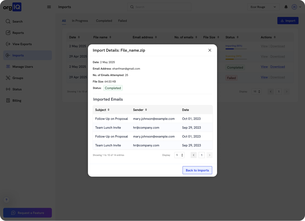Screen dimensions: 305x221
Task: Toggle sorting on the Subject column
Action: click(x=108, y=110)
